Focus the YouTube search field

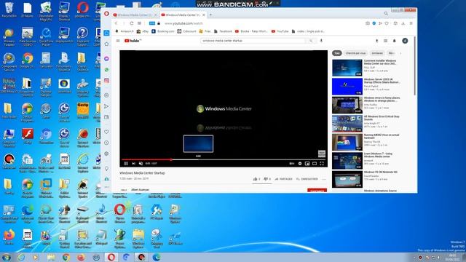pos(253,41)
